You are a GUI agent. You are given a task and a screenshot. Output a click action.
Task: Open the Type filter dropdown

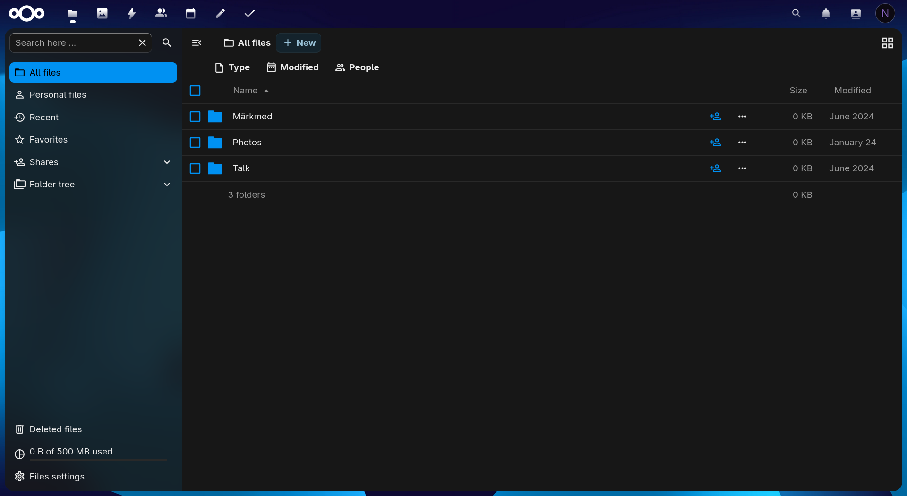click(x=232, y=67)
